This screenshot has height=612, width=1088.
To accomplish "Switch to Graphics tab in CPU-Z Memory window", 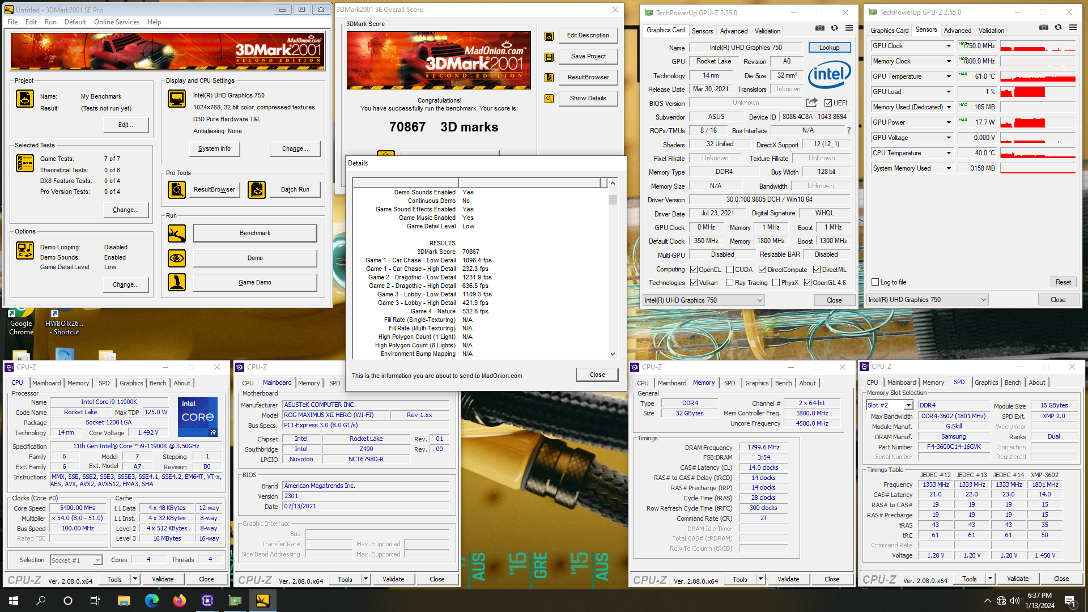I will (x=756, y=383).
